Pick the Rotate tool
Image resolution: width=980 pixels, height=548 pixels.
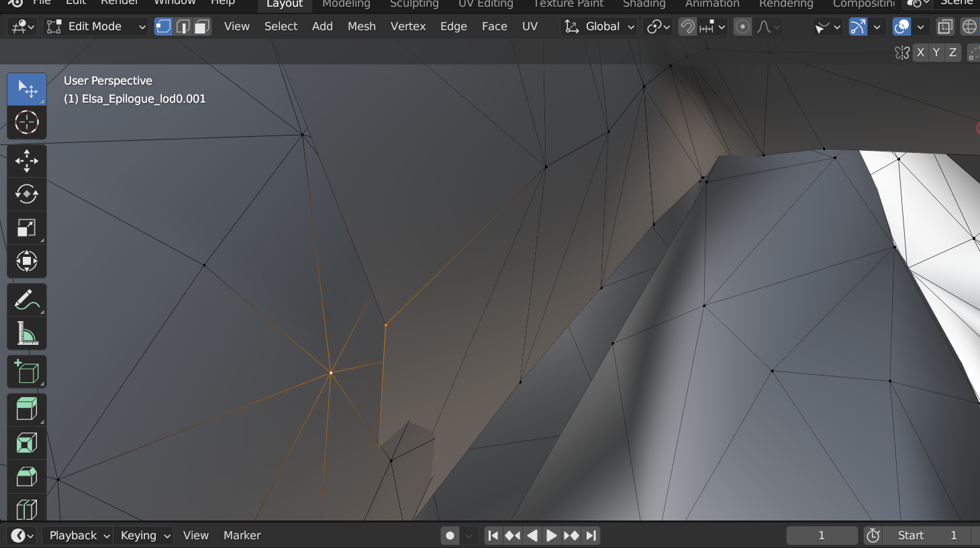coord(27,195)
